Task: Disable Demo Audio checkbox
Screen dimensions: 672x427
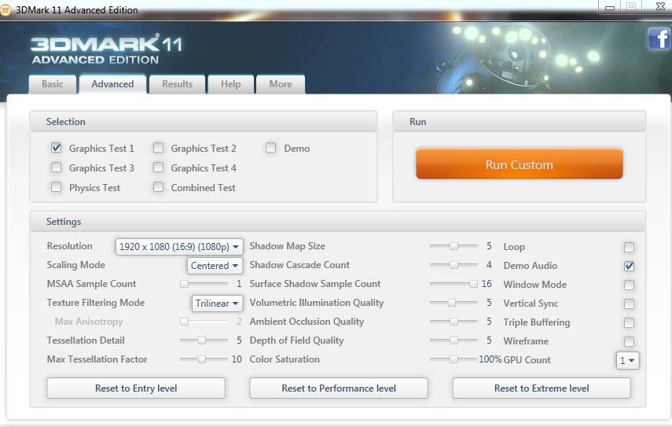Action: pyautogui.click(x=629, y=267)
